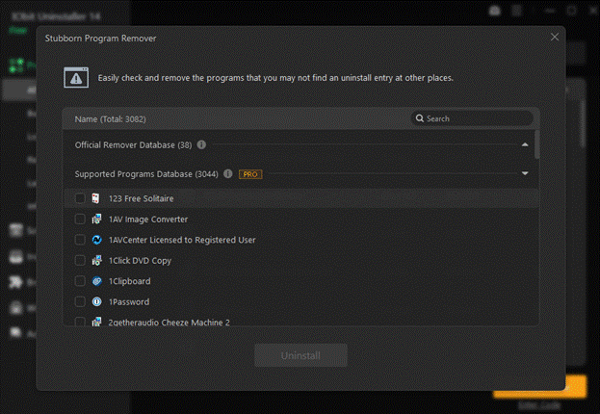This screenshot has height=414, width=600.
Task: Click the 1Clipboard app icon
Action: [x=97, y=281]
